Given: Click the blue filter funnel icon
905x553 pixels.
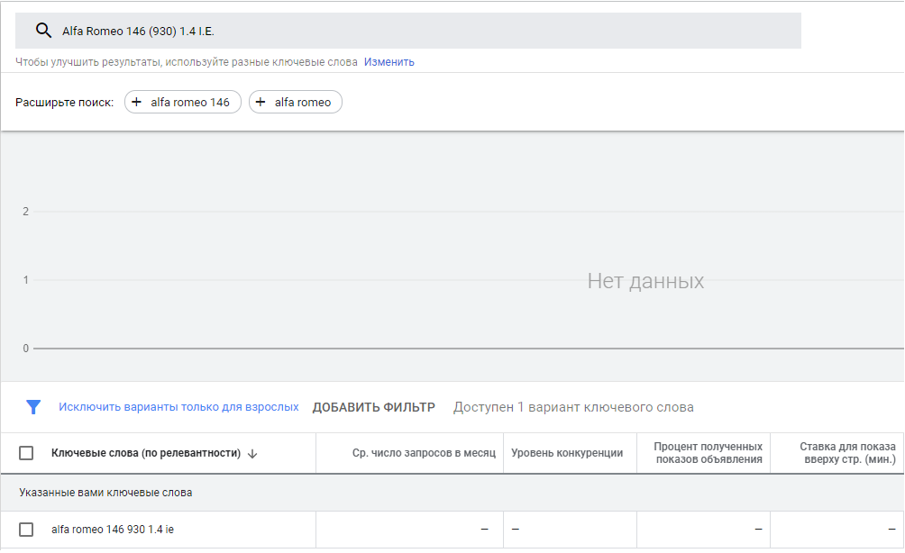Looking at the screenshot, I should [33, 407].
